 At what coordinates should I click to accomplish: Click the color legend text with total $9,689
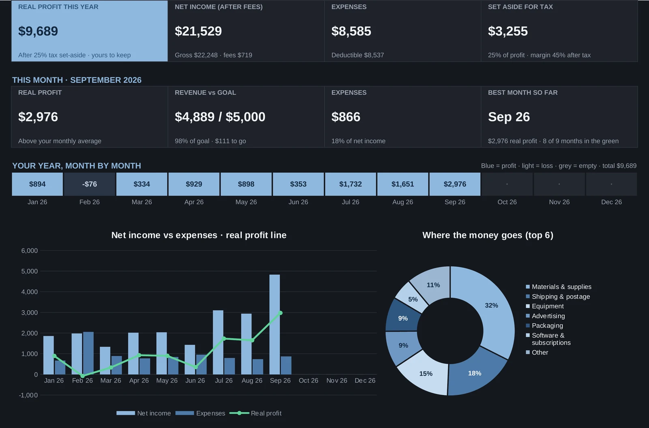click(x=559, y=166)
